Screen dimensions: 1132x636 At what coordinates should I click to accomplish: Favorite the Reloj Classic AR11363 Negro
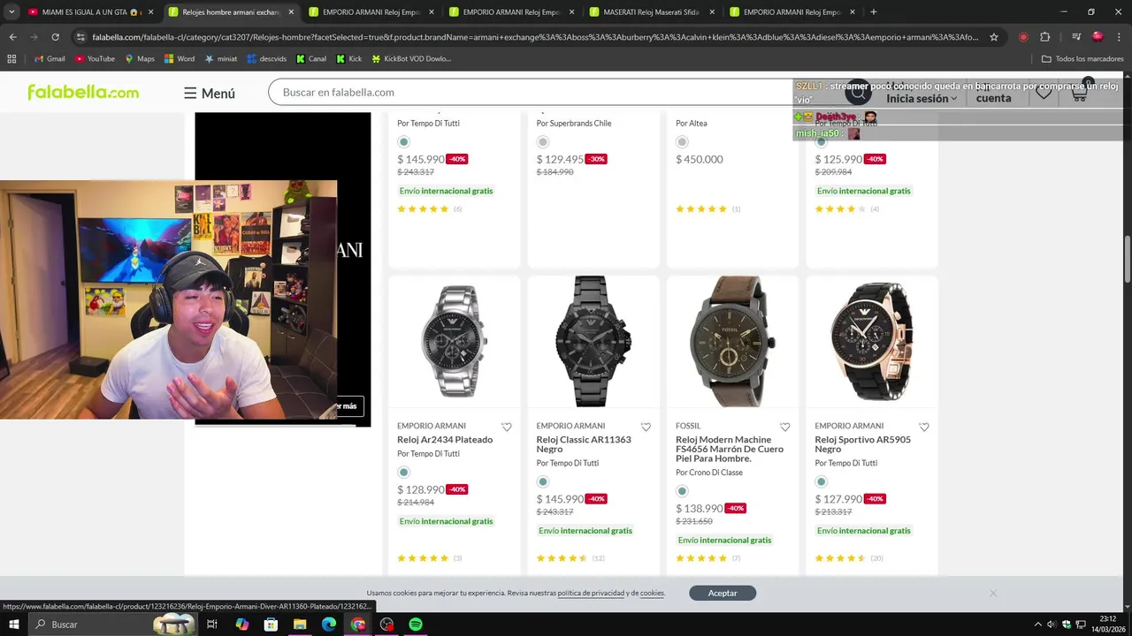click(646, 427)
